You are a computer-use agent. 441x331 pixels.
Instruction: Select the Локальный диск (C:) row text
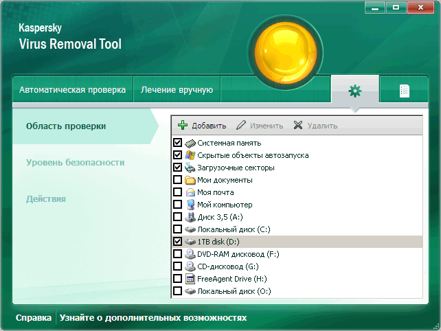[234, 230]
